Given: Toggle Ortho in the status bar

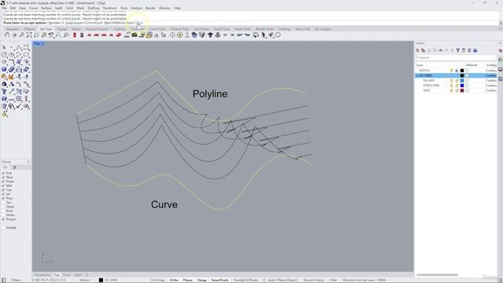Looking at the screenshot, I should [x=174, y=280].
